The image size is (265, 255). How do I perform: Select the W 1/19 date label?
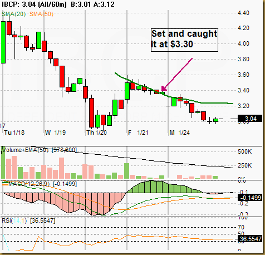point(55,133)
